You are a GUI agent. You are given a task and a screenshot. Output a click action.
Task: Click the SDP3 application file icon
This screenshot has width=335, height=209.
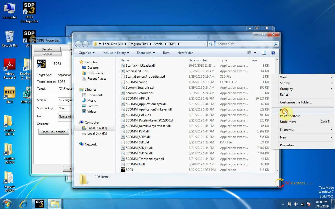coord(123,170)
